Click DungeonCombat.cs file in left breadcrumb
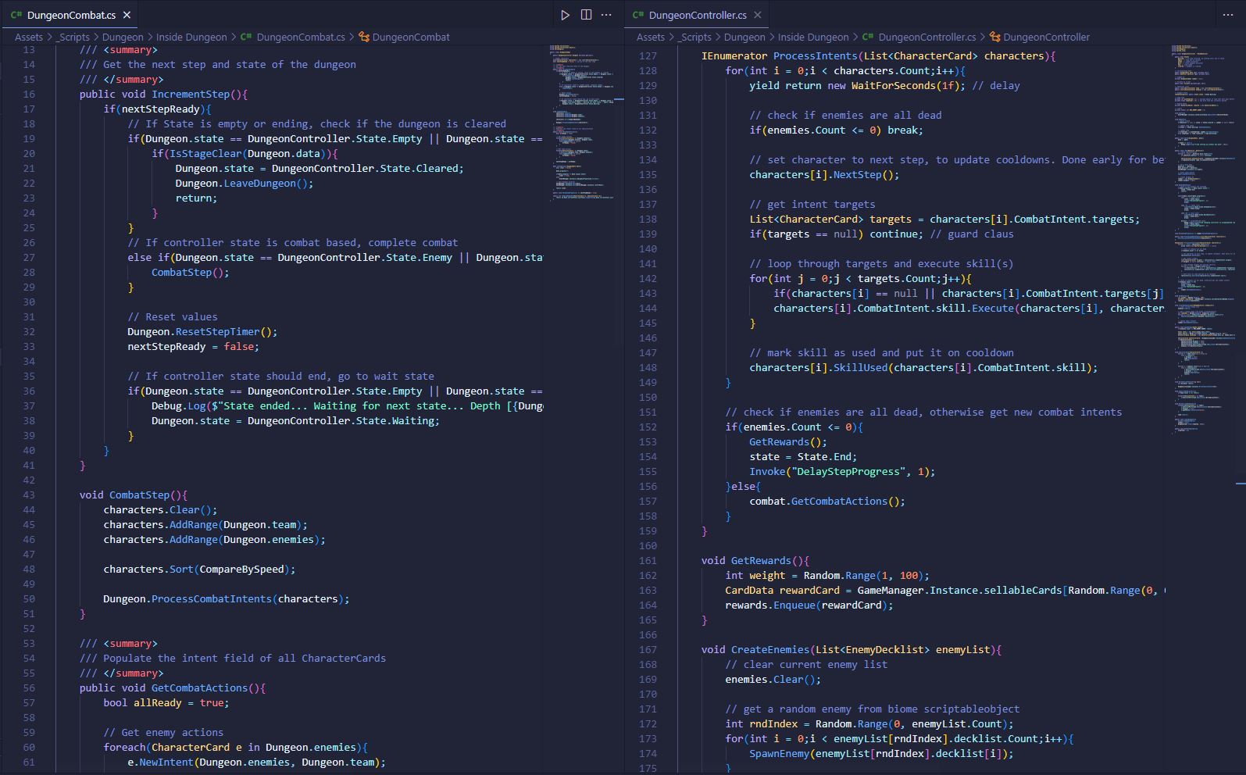1246x775 pixels. [300, 37]
